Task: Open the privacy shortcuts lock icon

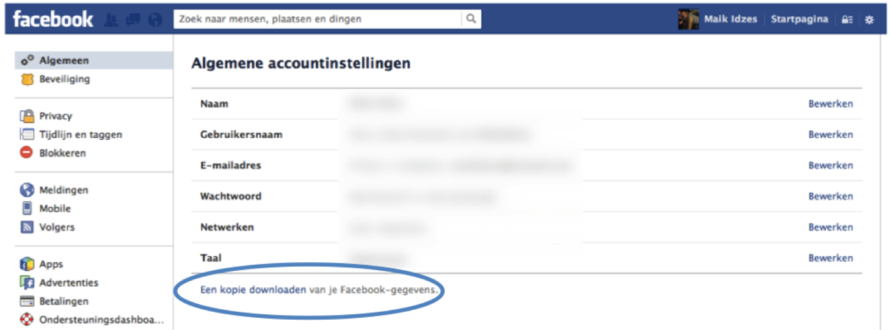Action: tap(847, 20)
